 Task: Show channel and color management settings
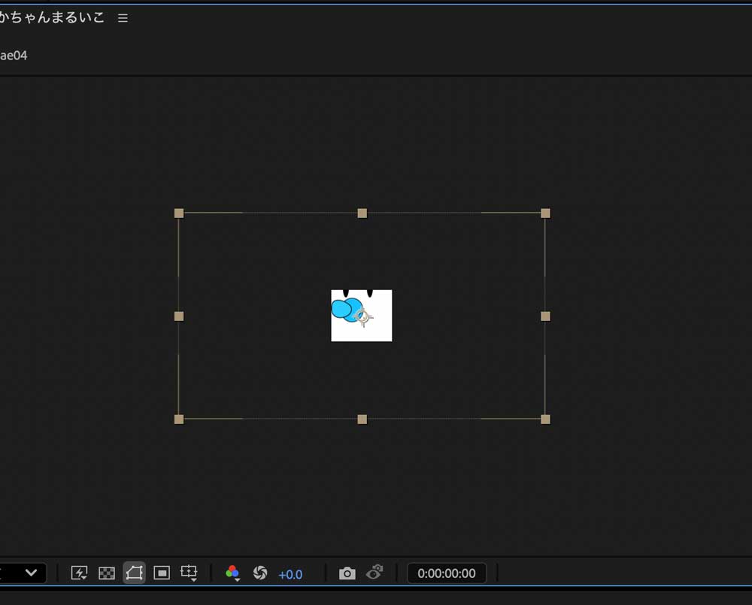point(232,572)
